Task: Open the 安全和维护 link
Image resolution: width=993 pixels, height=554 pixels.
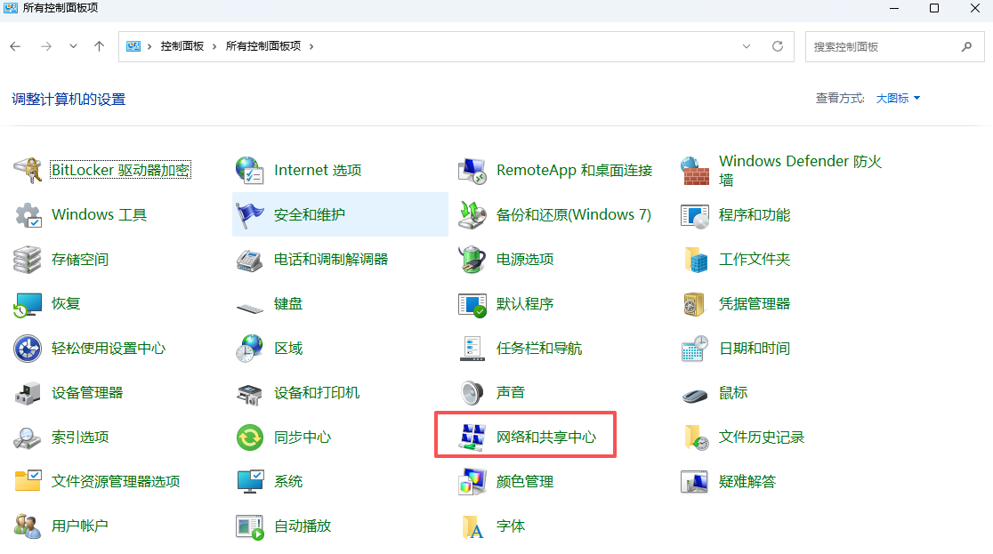Action: 310,214
